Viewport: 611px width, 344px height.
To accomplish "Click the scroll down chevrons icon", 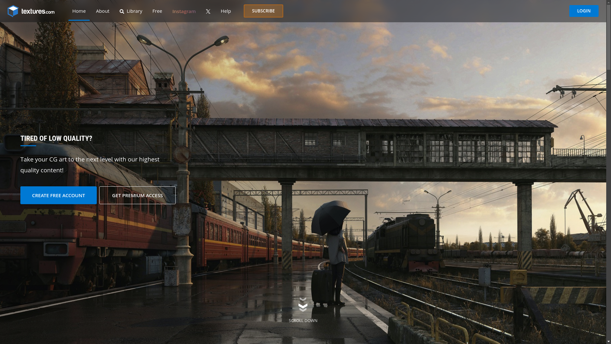I will coord(303,305).
